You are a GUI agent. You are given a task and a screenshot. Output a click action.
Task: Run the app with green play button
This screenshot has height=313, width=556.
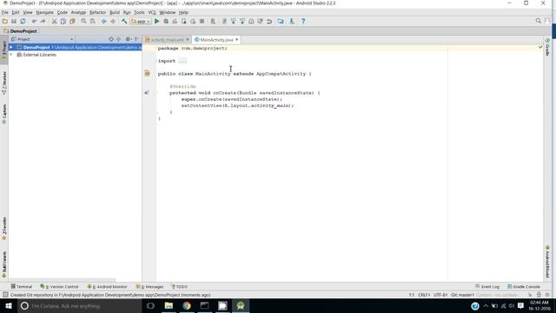pyautogui.click(x=156, y=21)
